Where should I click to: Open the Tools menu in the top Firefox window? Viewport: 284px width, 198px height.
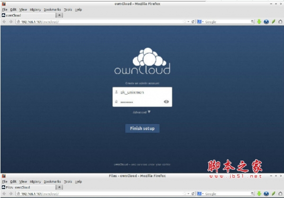[x=68, y=9]
